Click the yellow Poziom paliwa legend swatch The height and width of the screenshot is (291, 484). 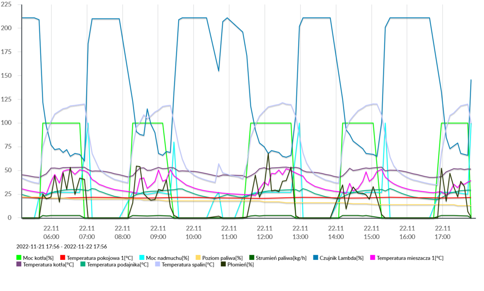[198, 258]
